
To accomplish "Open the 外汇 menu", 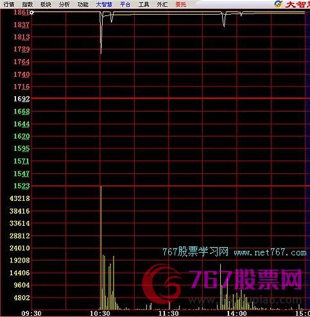I will click(x=162, y=4).
